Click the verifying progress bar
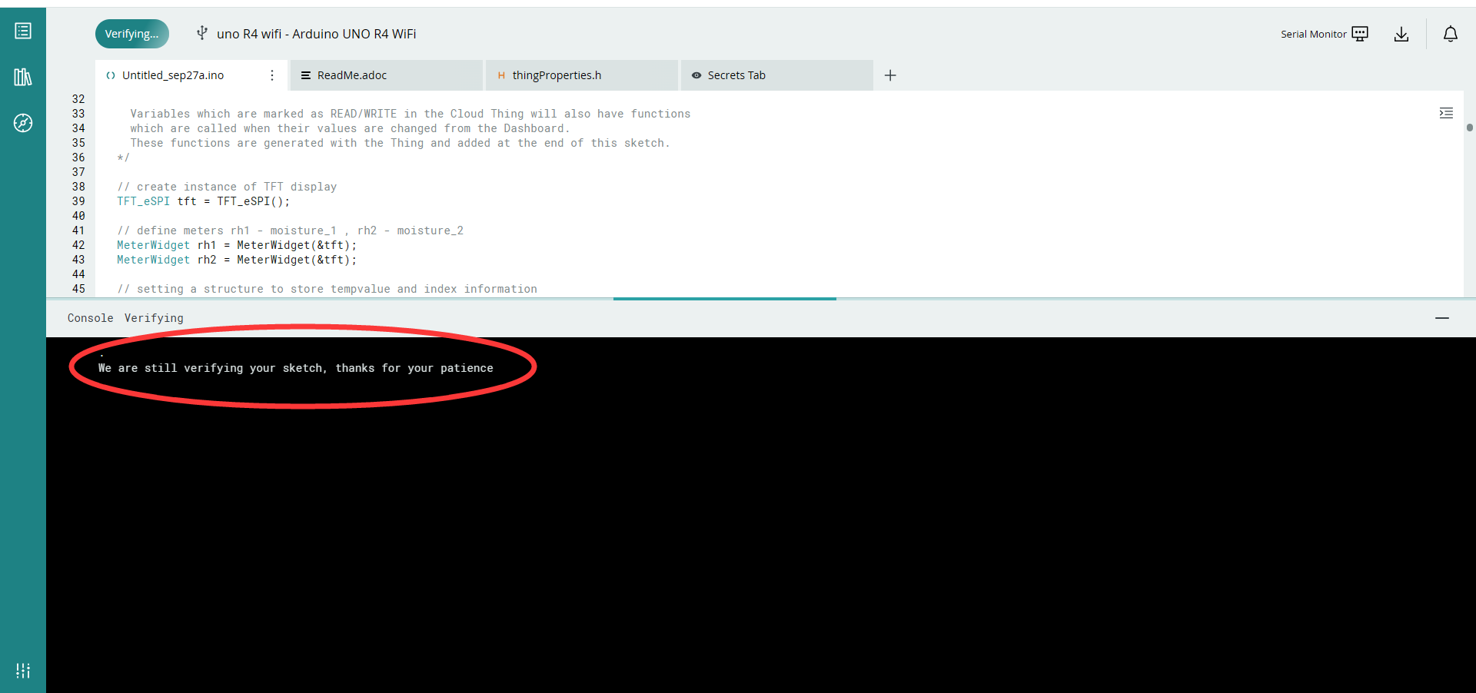This screenshot has height=693, width=1476. tap(724, 298)
